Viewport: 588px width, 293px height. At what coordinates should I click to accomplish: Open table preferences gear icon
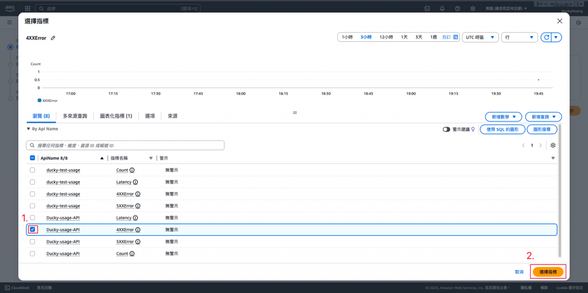point(553,146)
